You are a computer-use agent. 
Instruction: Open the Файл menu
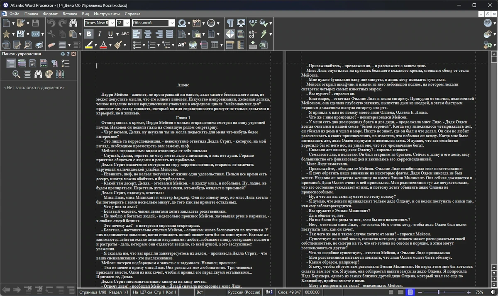15,14
